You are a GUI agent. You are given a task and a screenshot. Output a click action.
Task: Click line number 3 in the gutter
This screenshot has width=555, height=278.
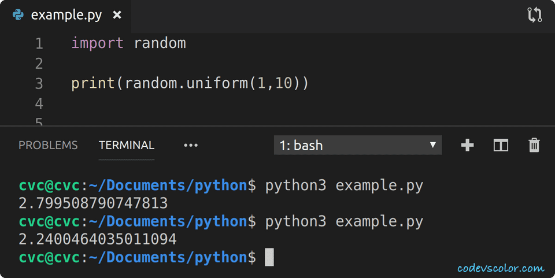pyautogui.click(x=39, y=84)
